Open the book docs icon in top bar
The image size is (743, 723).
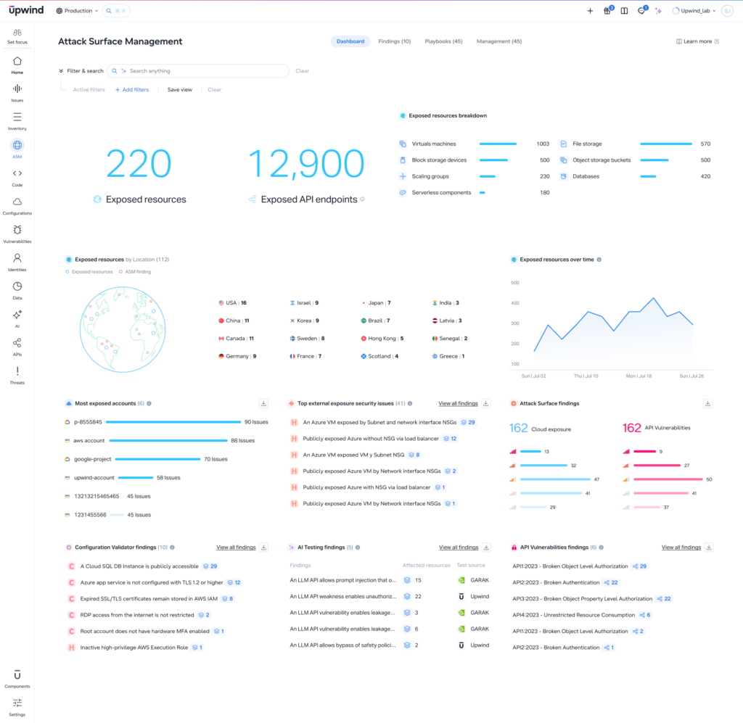(624, 11)
